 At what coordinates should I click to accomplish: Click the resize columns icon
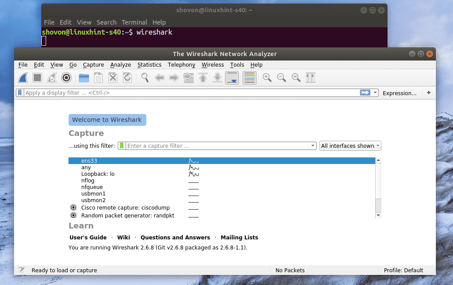click(311, 78)
